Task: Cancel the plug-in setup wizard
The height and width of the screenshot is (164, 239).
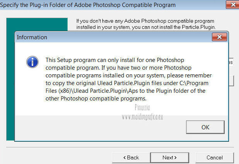Action: (x=214, y=157)
